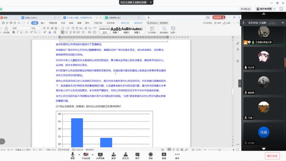Expand video options arrow beside 开启视频
The height and width of the screenshot is (161, 286).
(x=92, y=154)
